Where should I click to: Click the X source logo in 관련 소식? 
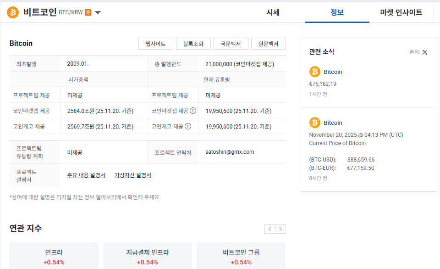point(425,52)
